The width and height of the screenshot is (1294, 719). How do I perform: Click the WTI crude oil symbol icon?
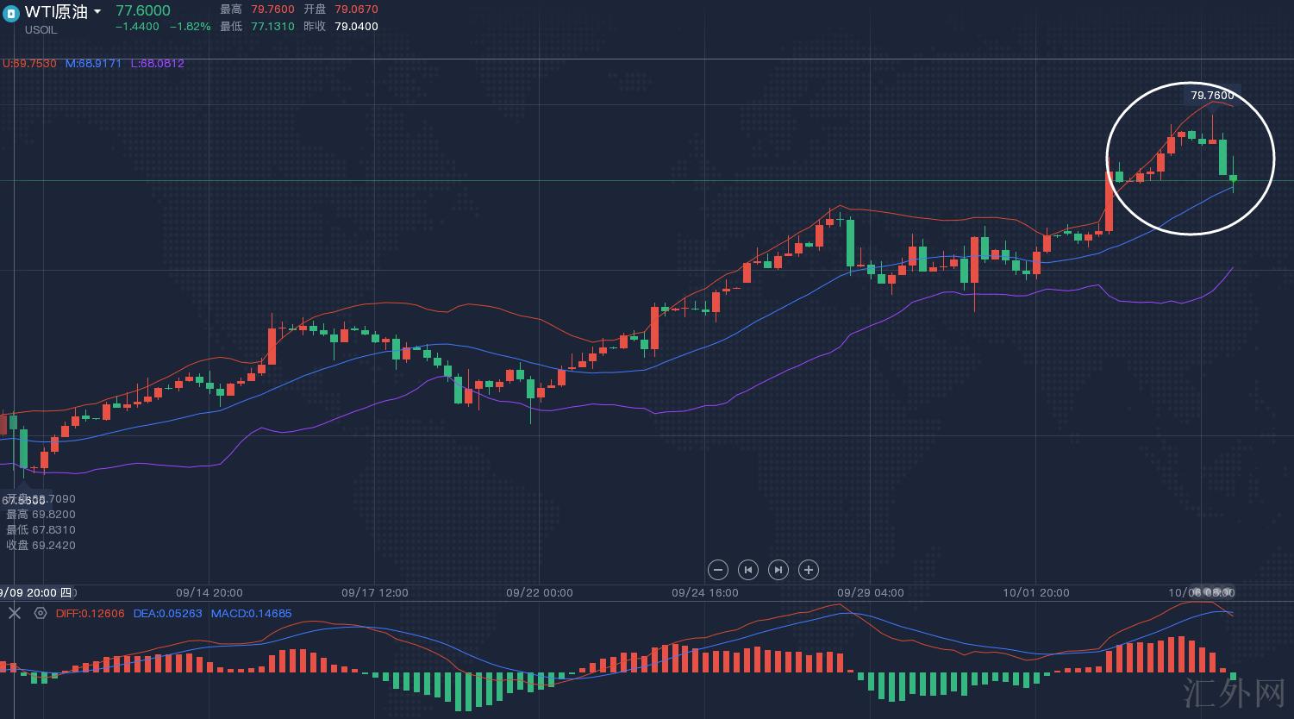(x=11, y=13)
